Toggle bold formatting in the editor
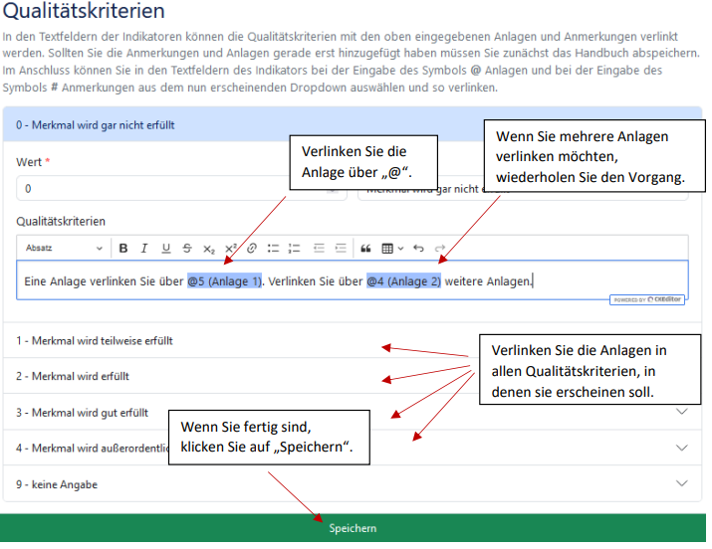The height and width of the screenshot is (549, 712). [x=123, y=248]
